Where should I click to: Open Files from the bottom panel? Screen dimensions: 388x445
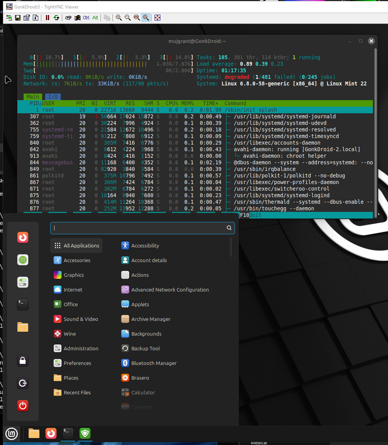click(x=34, y=433)
